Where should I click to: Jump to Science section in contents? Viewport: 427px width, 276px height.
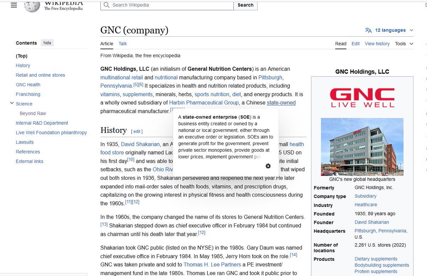(x=24, y=104)
